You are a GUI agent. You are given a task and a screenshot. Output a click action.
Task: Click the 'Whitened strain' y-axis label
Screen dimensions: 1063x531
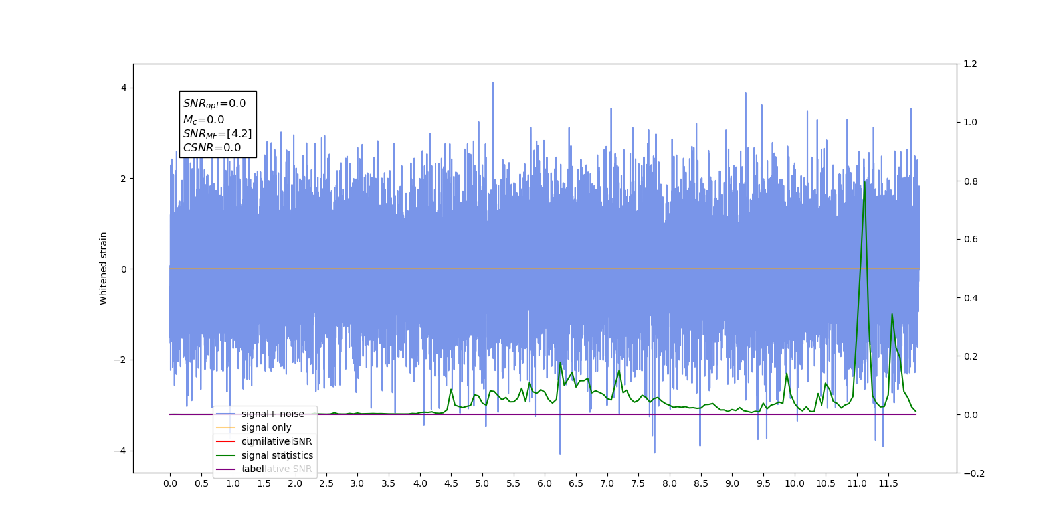click(x=104, y=268)
